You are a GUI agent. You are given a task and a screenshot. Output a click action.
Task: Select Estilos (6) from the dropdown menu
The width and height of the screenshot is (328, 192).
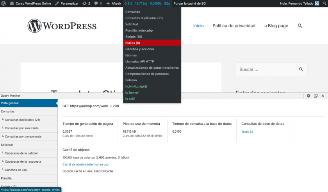tap(133, 43)
